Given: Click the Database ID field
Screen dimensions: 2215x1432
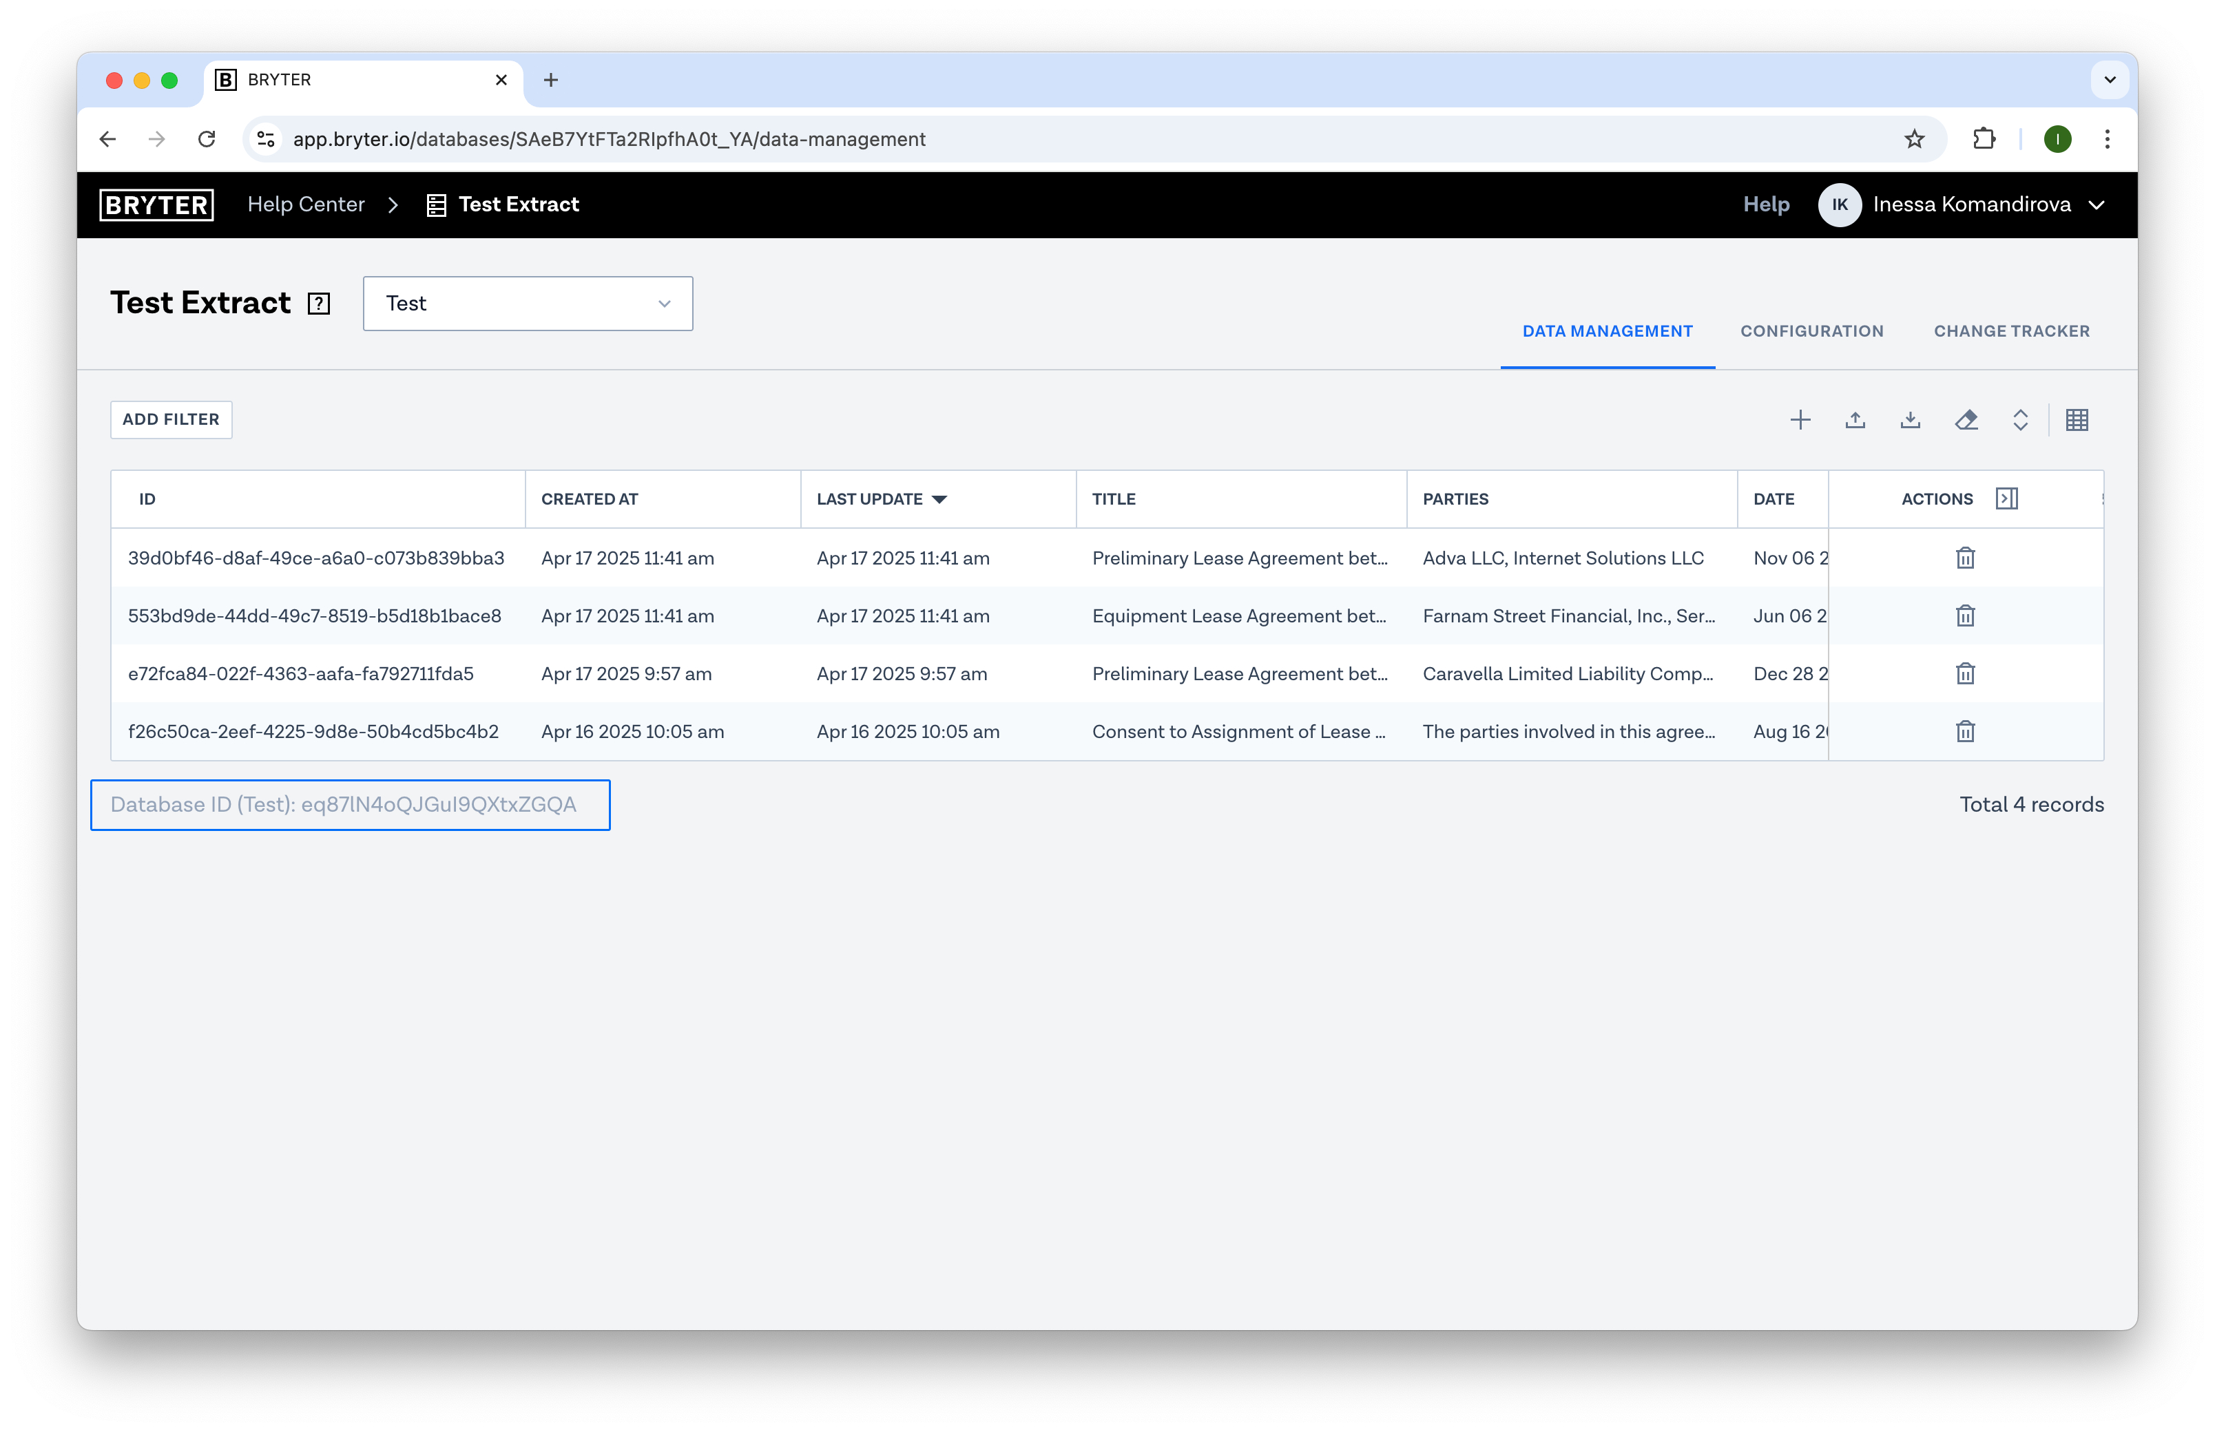Looking at the screenshot, I should coord(350,804).
